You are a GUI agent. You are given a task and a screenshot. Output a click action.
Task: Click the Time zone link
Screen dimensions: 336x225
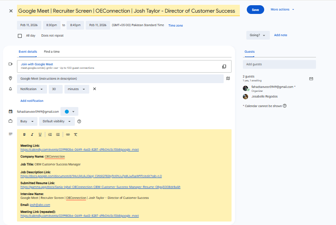(175, 25)
